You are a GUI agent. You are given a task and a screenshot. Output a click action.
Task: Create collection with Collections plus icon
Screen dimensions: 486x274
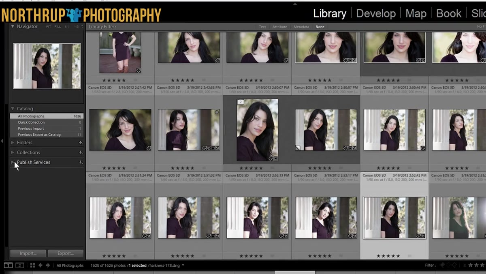[81, 152]
